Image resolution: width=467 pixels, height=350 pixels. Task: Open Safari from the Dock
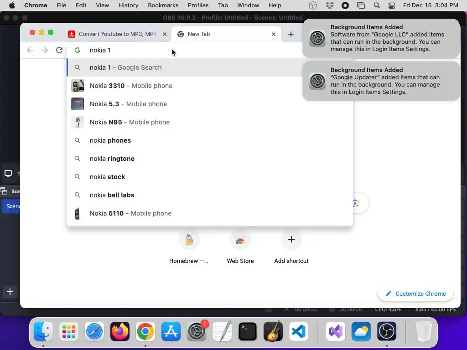94,331
